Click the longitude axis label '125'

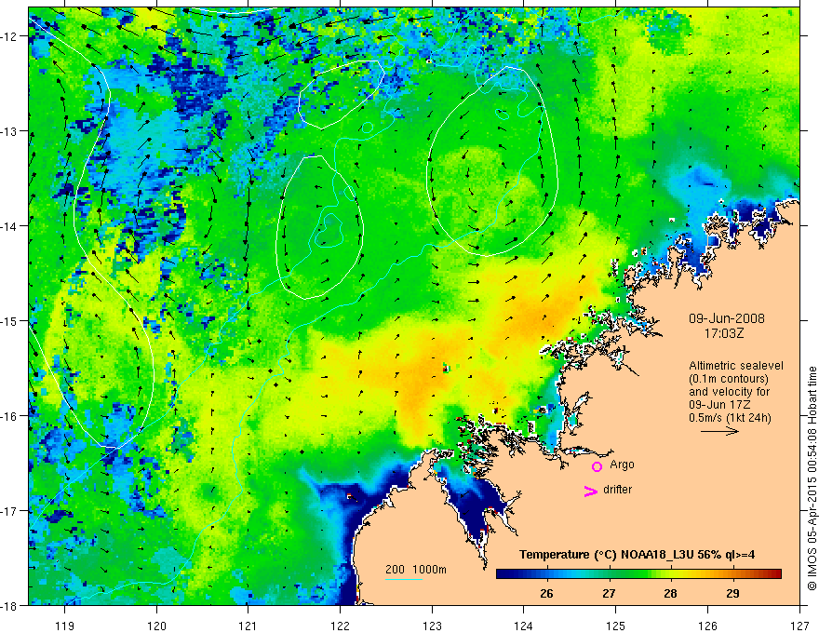[616, 626]
